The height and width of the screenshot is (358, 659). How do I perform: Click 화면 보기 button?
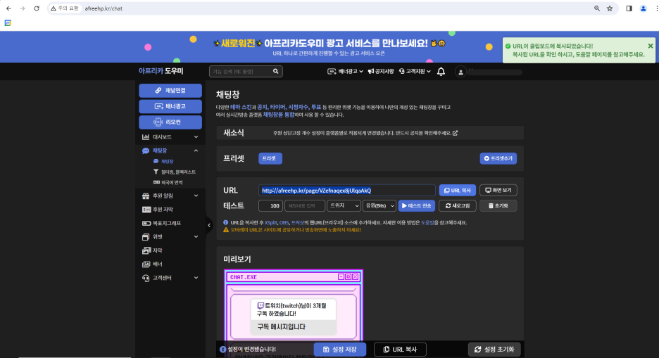[498, 191]
